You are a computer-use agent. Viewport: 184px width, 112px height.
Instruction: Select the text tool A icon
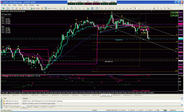click(x=161, y=8)
